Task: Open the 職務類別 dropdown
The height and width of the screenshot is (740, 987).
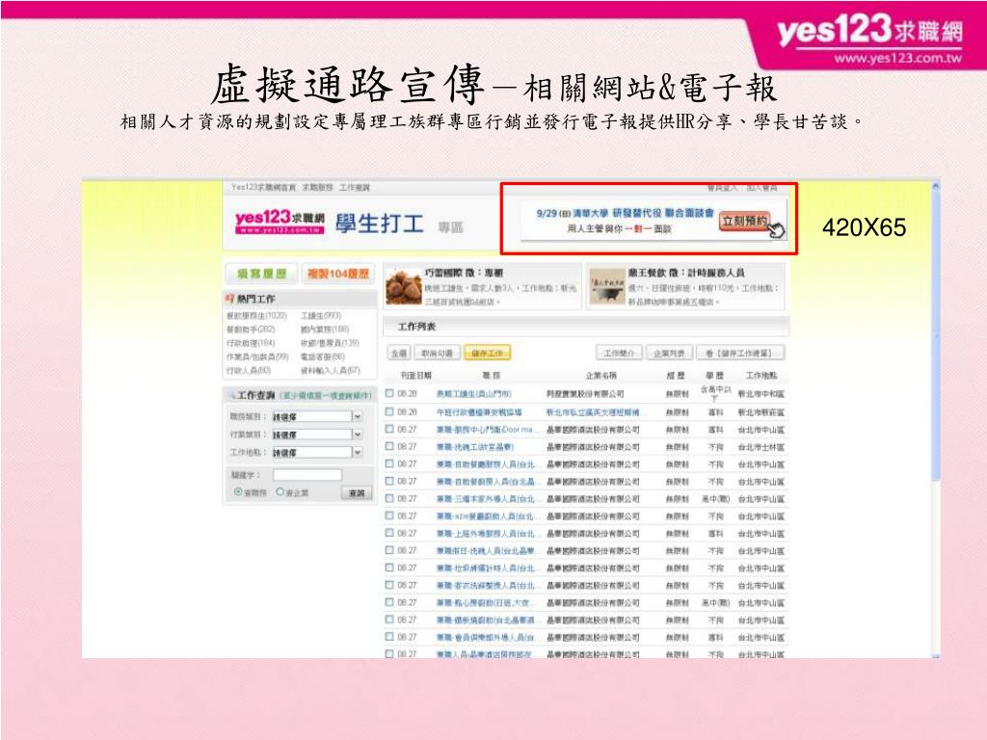Action: tap(318, 416)
